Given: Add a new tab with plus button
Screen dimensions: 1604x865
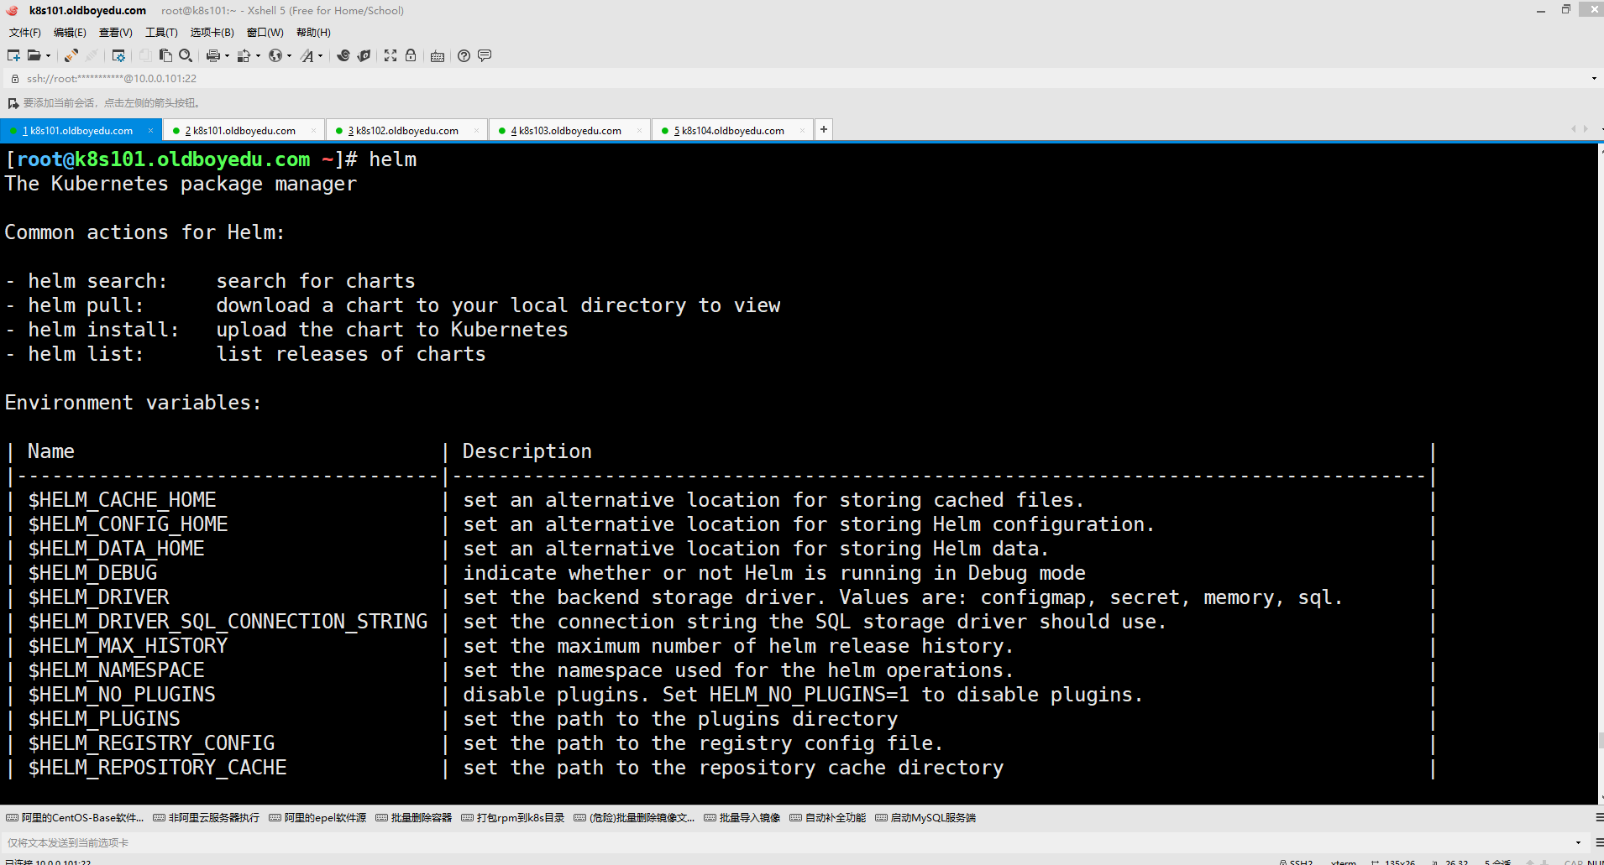Looking at the screenshot, I should pyautogui.click(x=824, y=129).
